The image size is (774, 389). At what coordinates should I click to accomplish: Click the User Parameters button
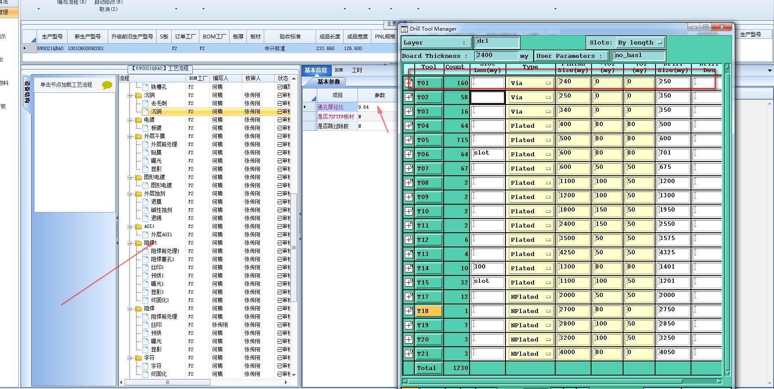[x=571, y=56]
